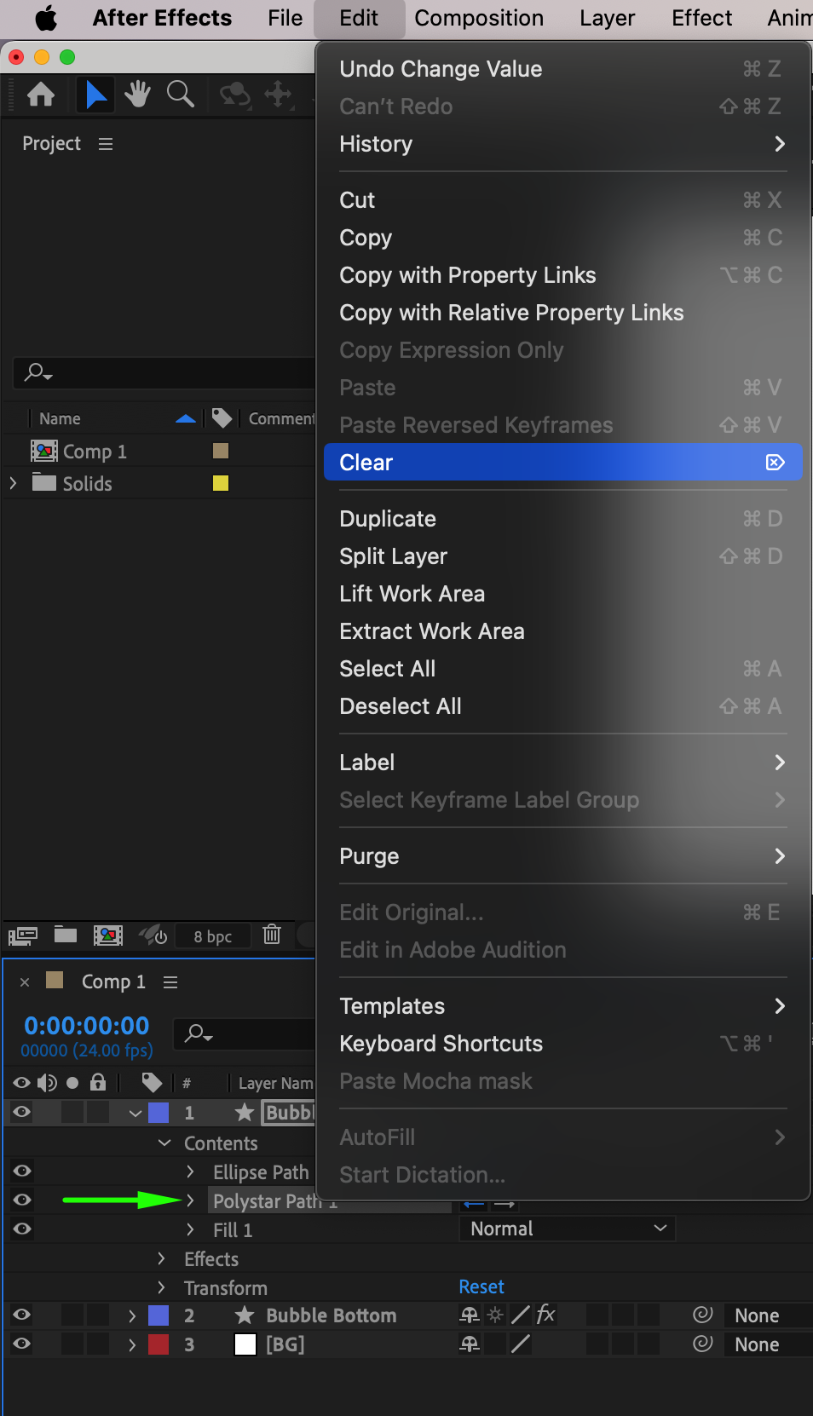The image size is (813, 1416).
Task: Toggle visibility of the [BG] layer
Action: coord(22,1344)
